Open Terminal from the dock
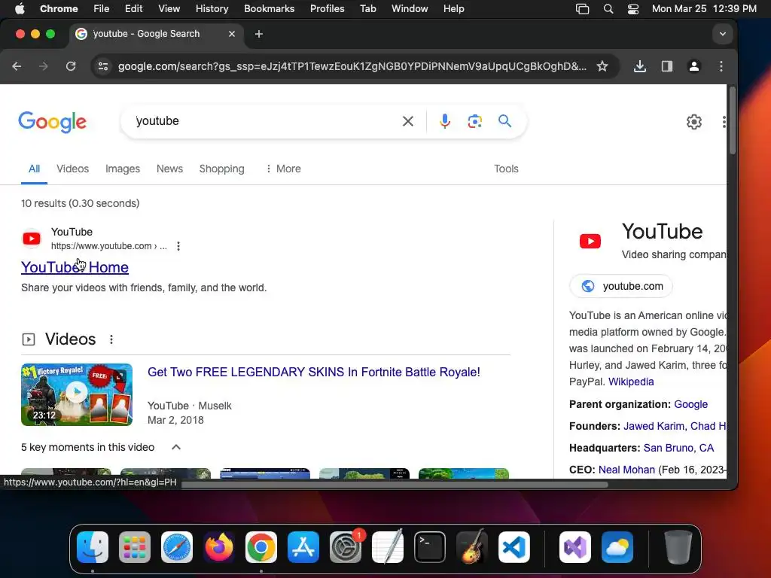This screenshot has width=771, height=578. (430, 547)
